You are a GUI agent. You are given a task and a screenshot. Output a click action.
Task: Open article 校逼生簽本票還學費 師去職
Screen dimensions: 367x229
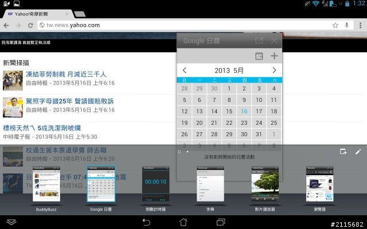click(66, 150)
